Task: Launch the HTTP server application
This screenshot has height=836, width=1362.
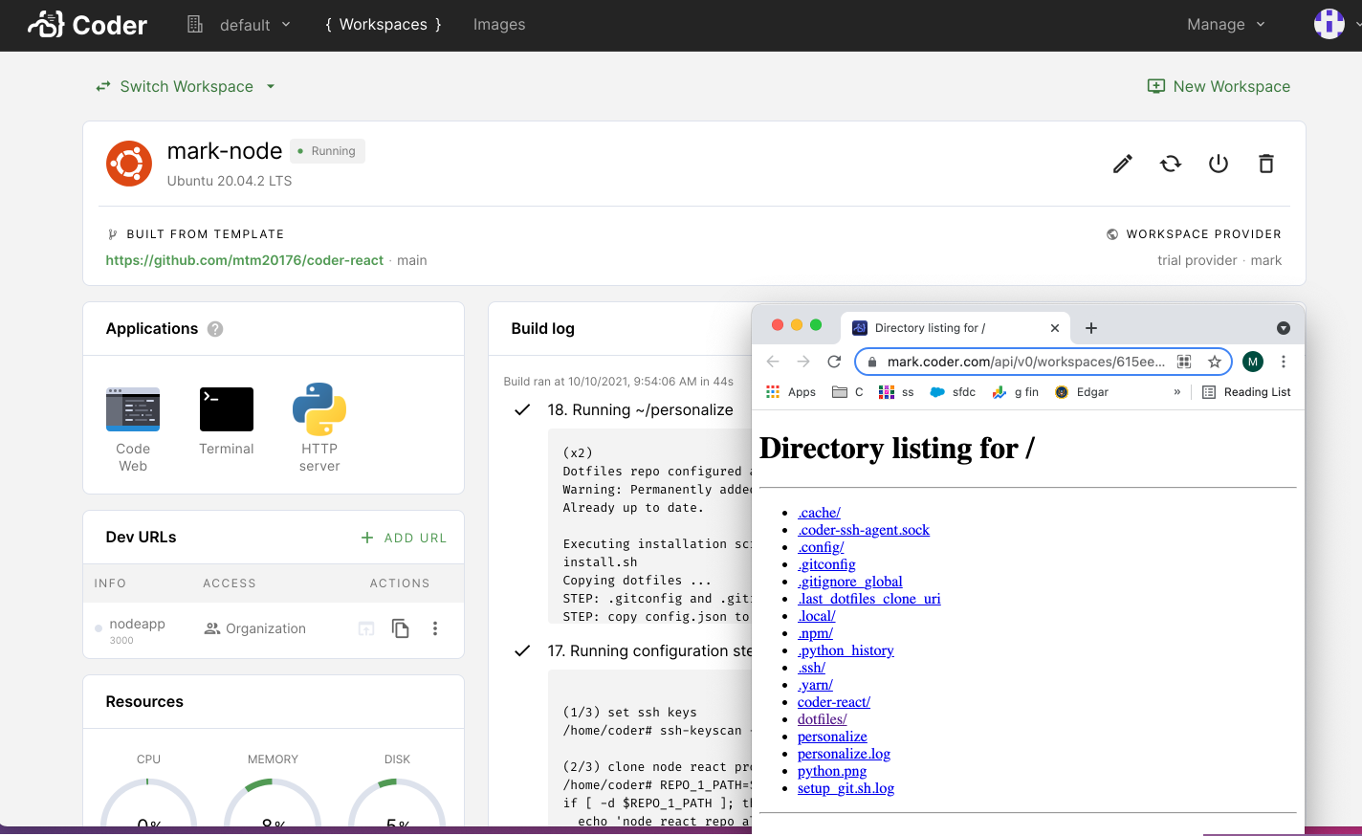Action: [319, 429]
